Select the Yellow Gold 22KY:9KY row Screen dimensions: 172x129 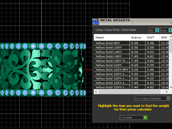[x=131, y=70]
